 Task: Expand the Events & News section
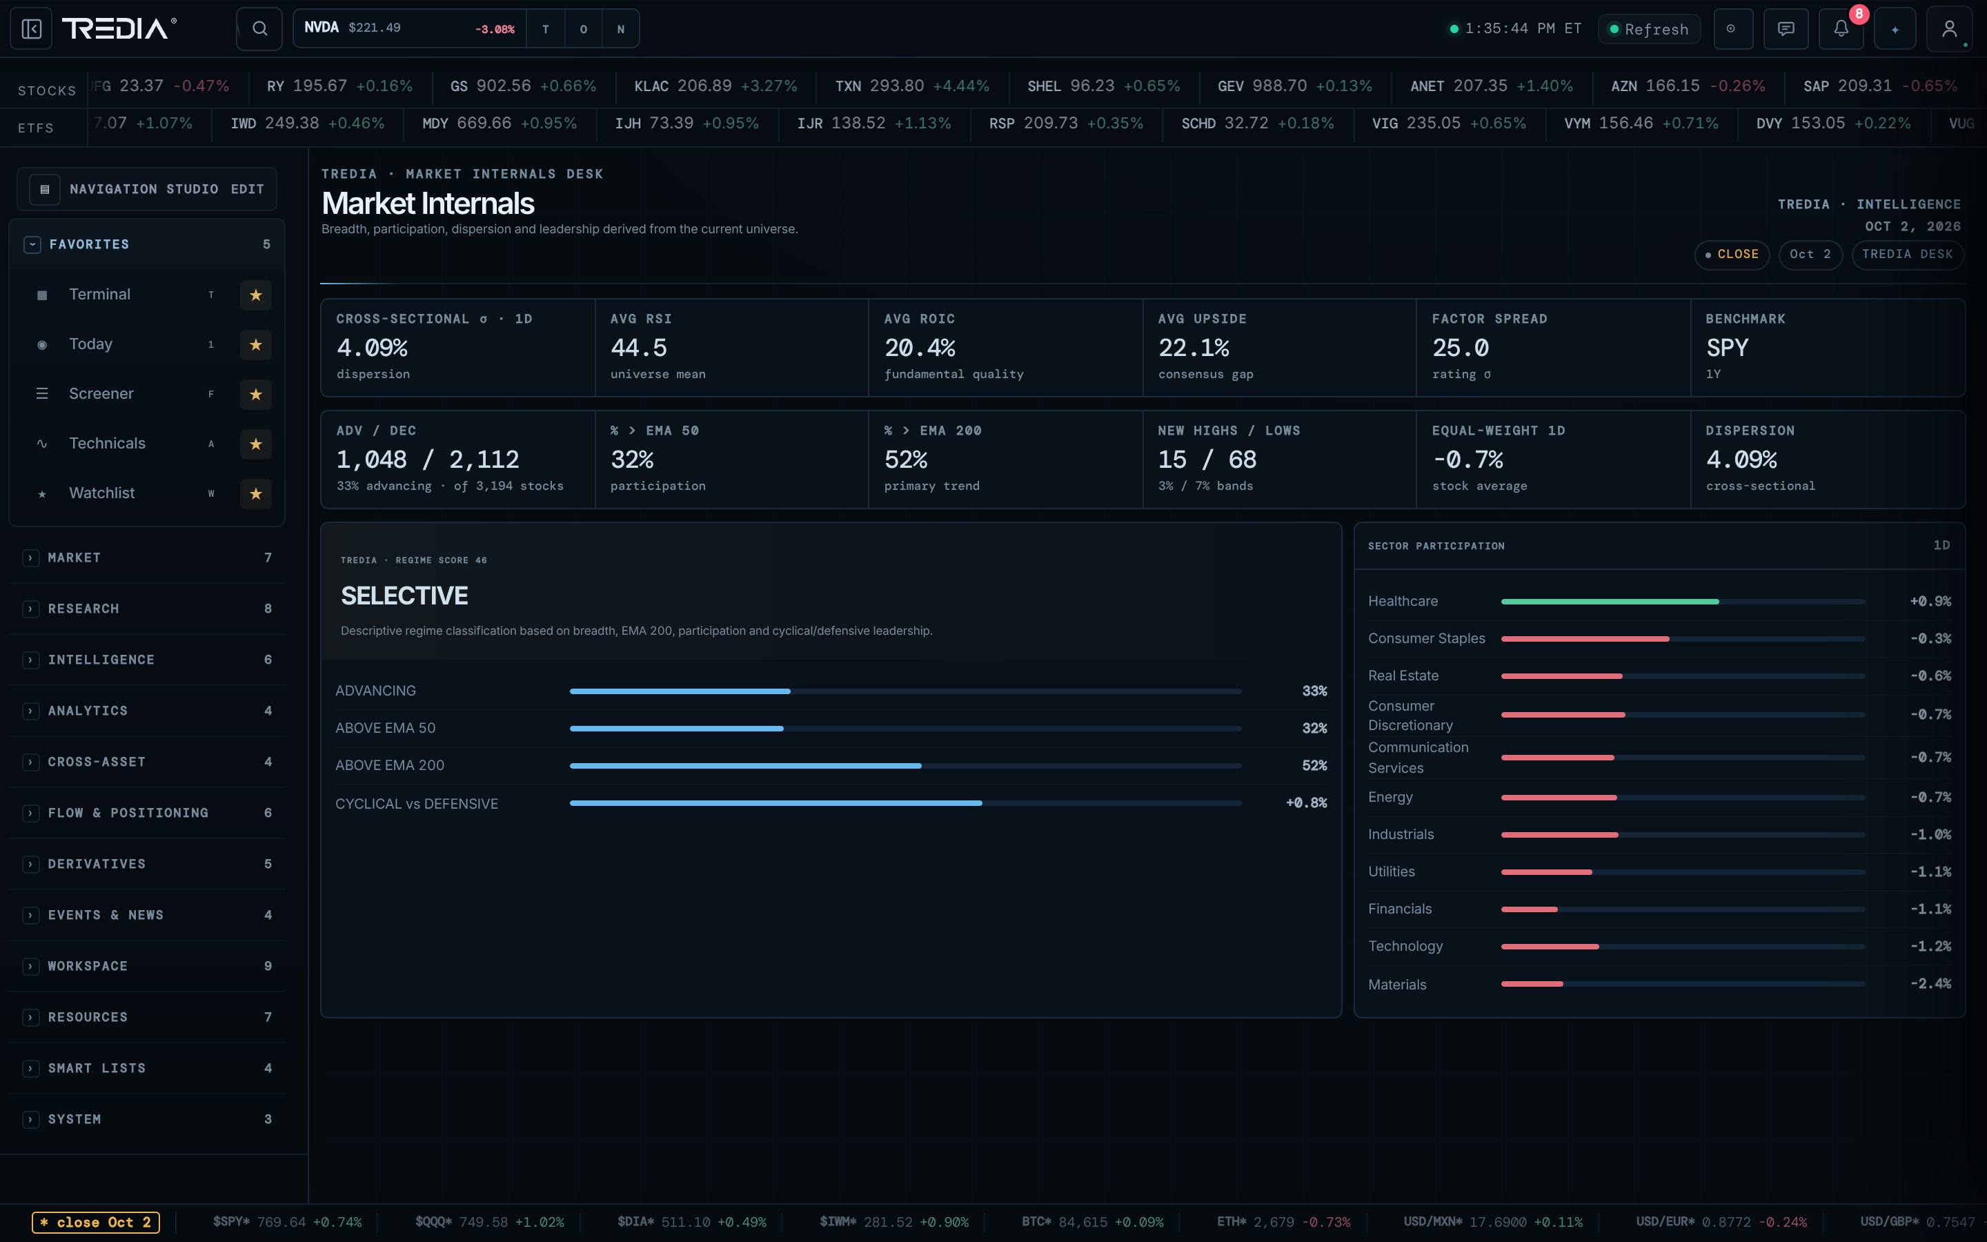[147, 915]
